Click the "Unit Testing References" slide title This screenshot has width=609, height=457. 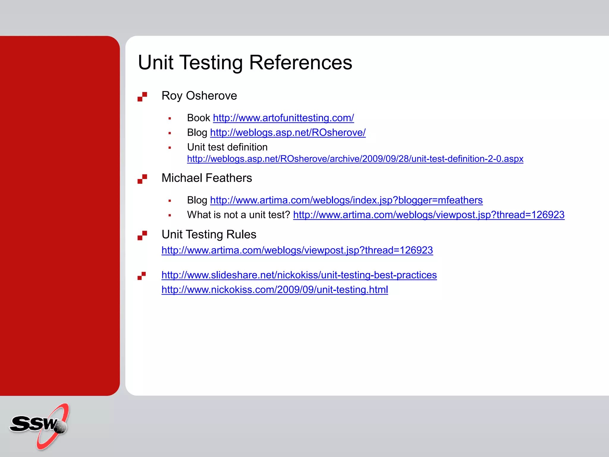point(245,63)
